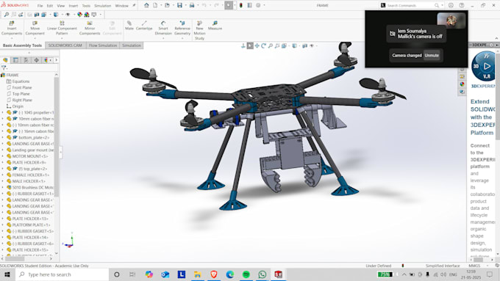The width and height of the screenshot is (500, 281).
Task: Open the Save dropdown arrow
Action: pos(185,5)
